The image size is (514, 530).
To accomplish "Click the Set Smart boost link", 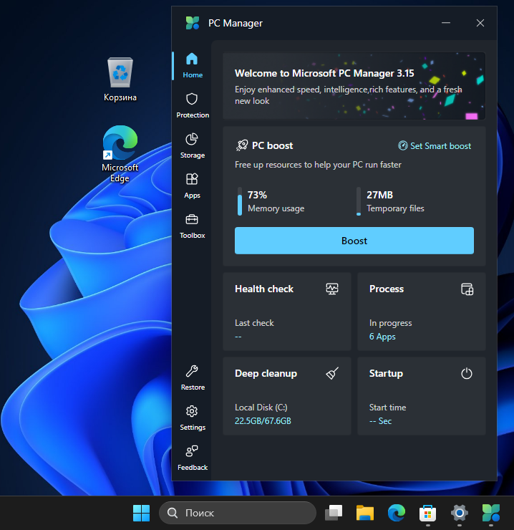I will tap(435, 145).
